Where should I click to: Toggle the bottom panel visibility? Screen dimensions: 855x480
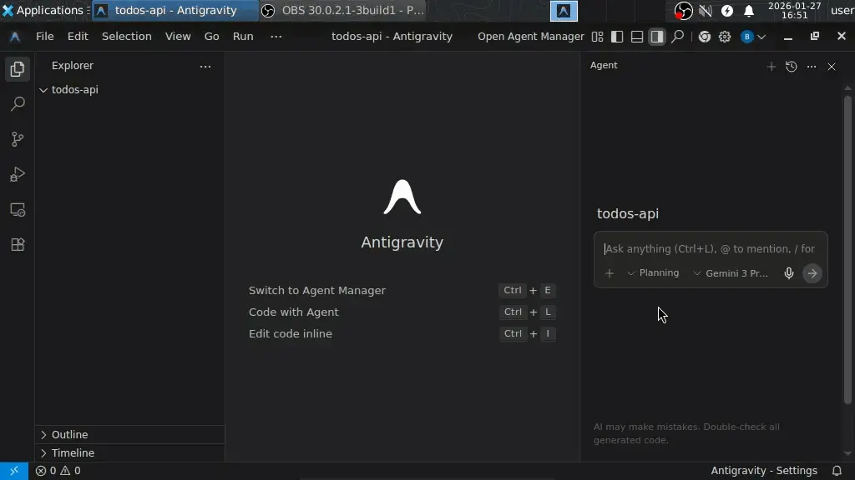637,37
